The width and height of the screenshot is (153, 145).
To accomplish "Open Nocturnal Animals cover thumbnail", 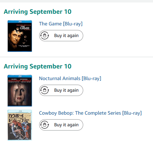I will point(20,91).
